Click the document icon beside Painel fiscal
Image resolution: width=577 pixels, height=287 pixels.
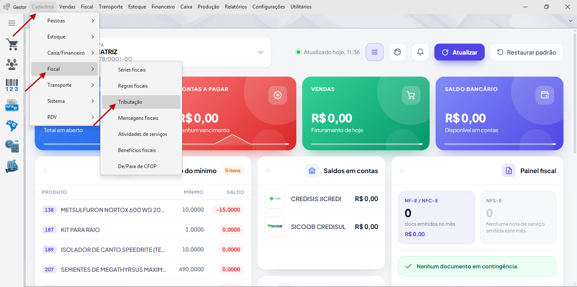tap(508, 171)
